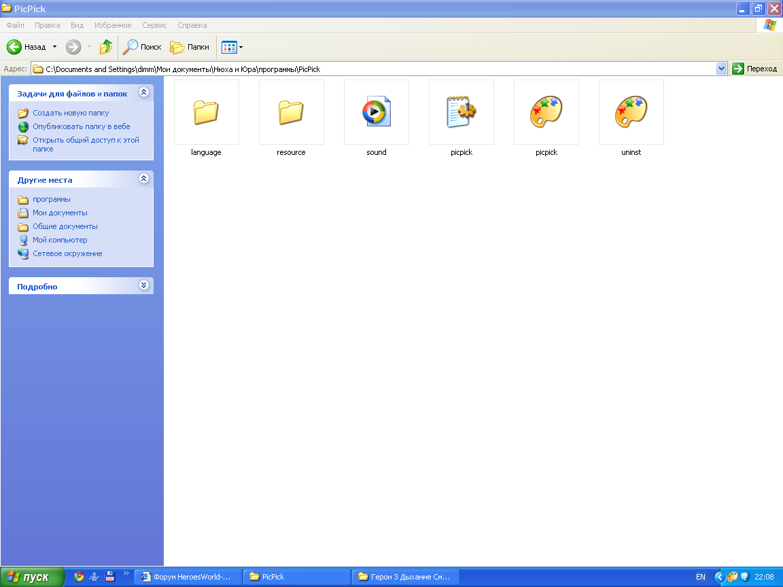Open the address bar history dropdown

[x=721, y=69]
